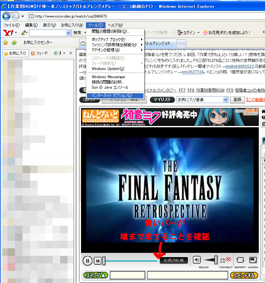Click the SOUND volume slider knob
This screenshot has width=265, height=283.
tap(216, 260)
